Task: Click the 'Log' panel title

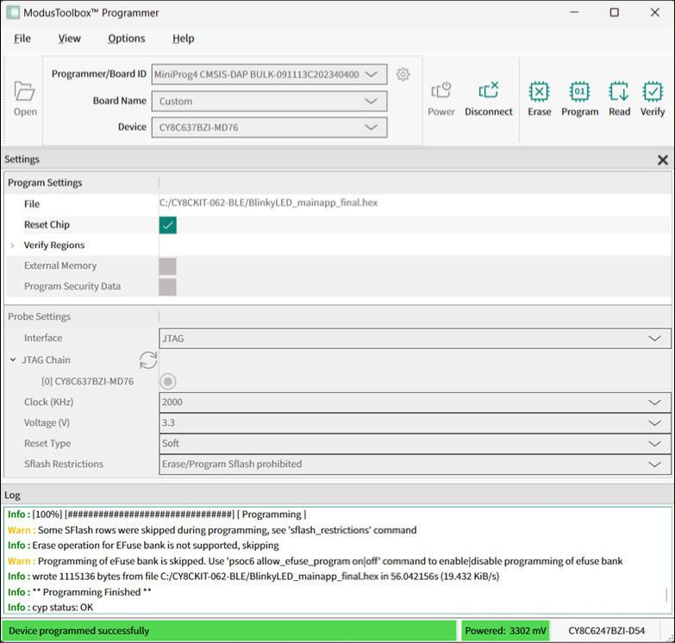Action: [12, 496]
